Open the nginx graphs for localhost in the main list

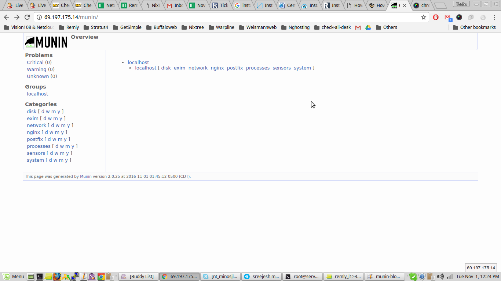click(217, 68)
